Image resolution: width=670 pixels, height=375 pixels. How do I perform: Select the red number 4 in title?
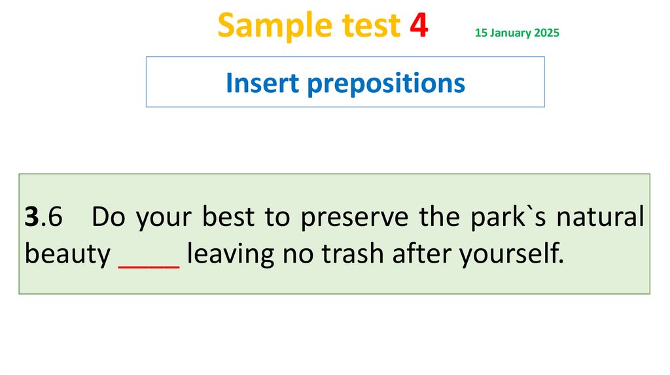419,26
